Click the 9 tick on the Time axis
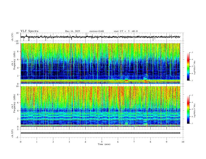 coord(166,142)
